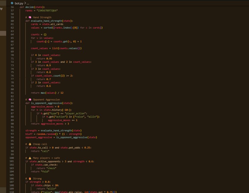The height and width of the screenshot is (193, 249).
Task: Click line number 56 in the gutter
Action: pyautogui.click(x=12, y=7)
